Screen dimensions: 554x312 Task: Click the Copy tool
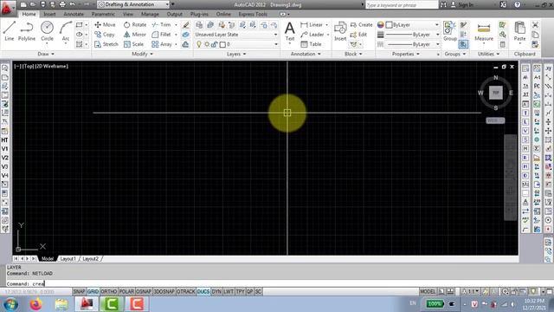coord(105,35)
